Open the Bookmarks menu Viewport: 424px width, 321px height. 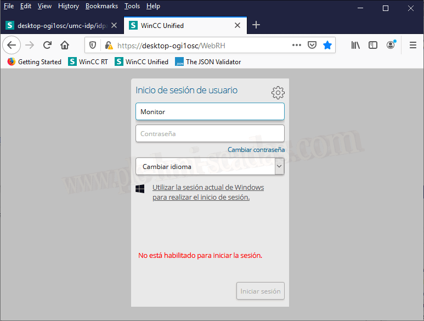101,6
